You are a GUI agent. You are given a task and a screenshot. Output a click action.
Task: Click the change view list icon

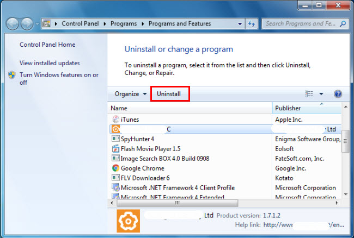pos(309,93)
